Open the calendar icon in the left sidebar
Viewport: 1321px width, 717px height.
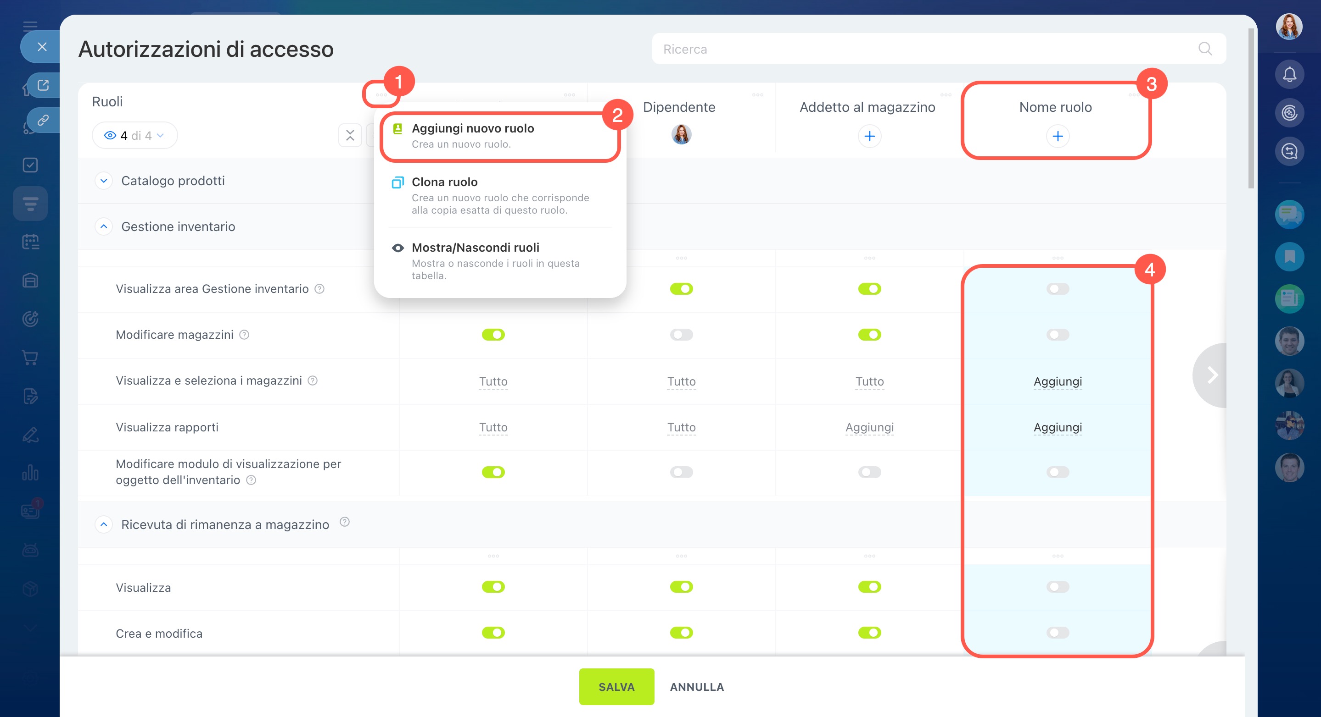click(x=30, y=242)
